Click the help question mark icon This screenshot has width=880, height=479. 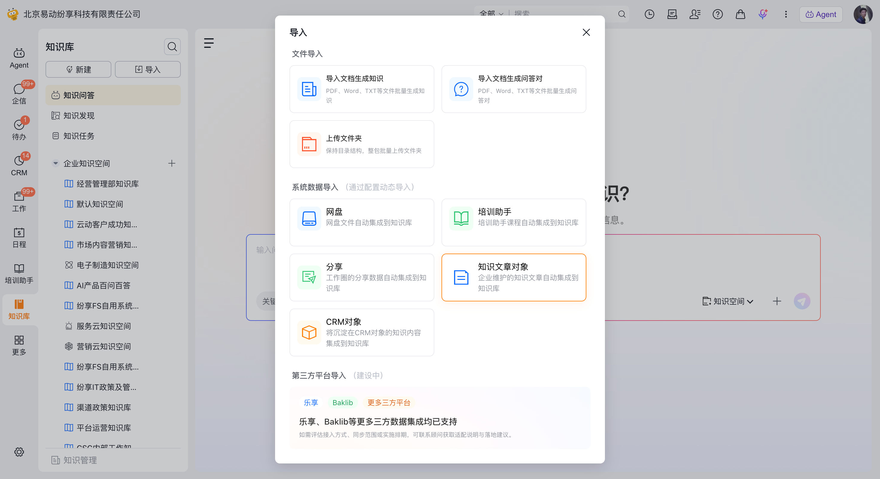717,14
